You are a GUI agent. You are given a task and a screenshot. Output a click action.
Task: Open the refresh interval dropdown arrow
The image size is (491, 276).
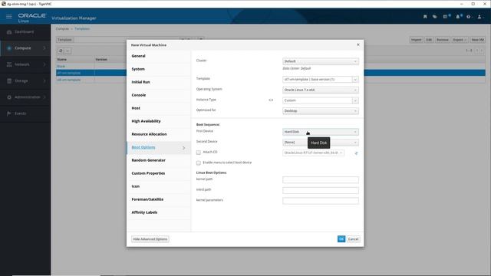[68, 51]
